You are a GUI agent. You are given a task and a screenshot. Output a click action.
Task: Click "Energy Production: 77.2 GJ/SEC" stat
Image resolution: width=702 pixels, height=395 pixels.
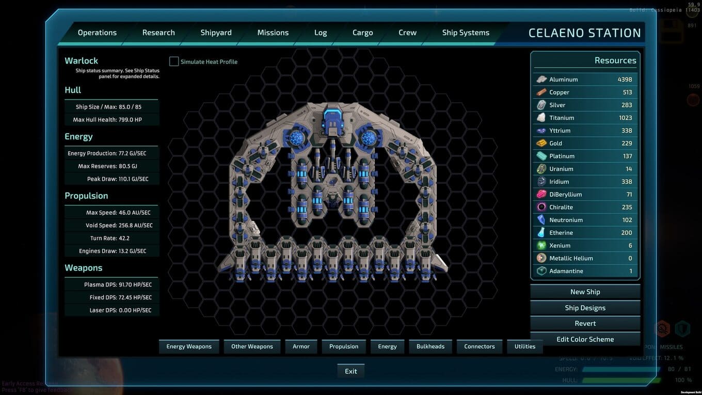pyautogui.click(x=111, y=153)
